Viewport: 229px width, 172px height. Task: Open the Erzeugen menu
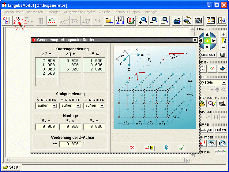coord(53,12)
